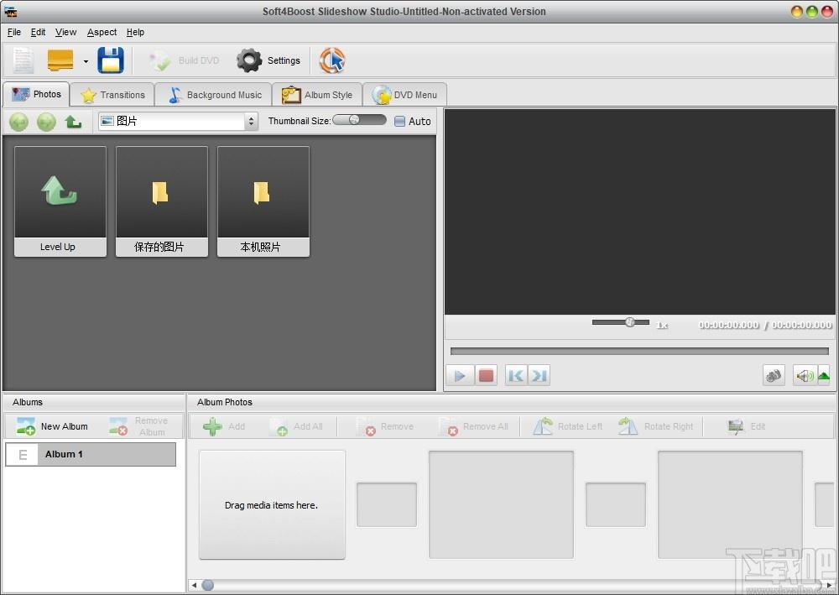Expand the folder location dropdown

251,122
